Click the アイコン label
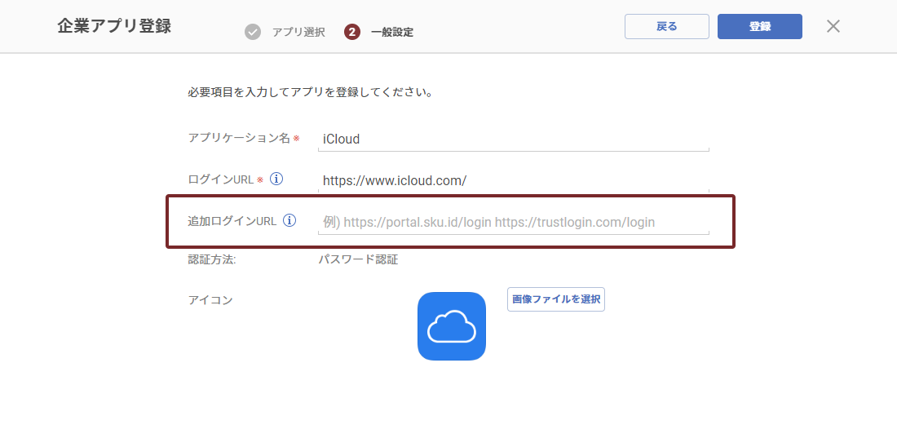The width and height of the screenshot is (897, 447). 210,300
